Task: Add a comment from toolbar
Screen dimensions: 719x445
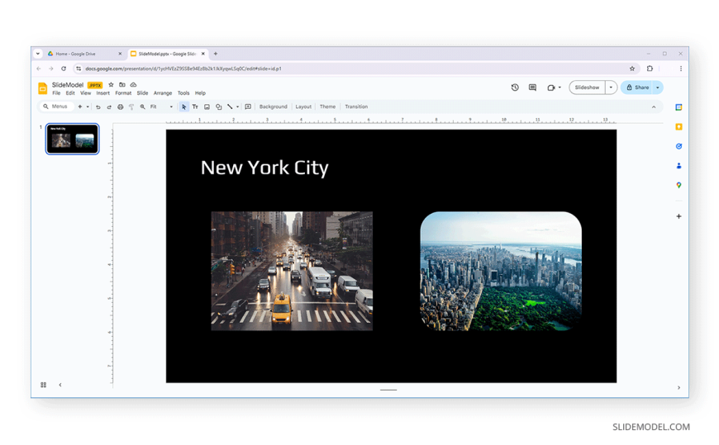Action: pos(248,107)
